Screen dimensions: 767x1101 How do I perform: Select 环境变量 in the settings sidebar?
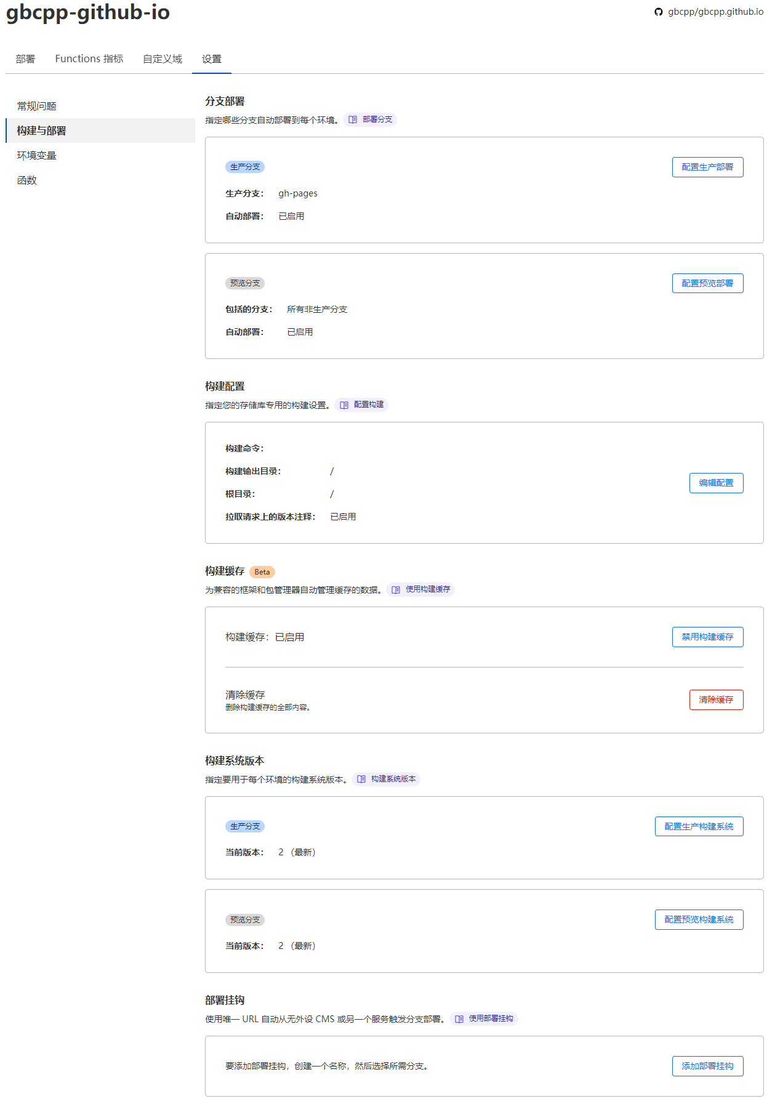[37, 155]
